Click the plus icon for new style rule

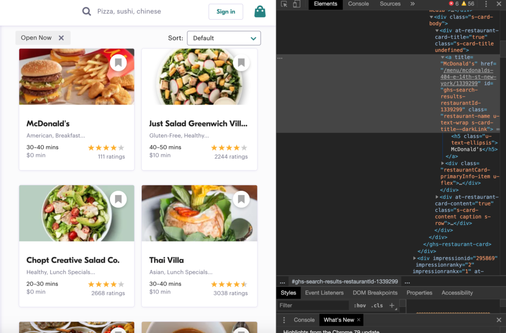coord(392,305)
